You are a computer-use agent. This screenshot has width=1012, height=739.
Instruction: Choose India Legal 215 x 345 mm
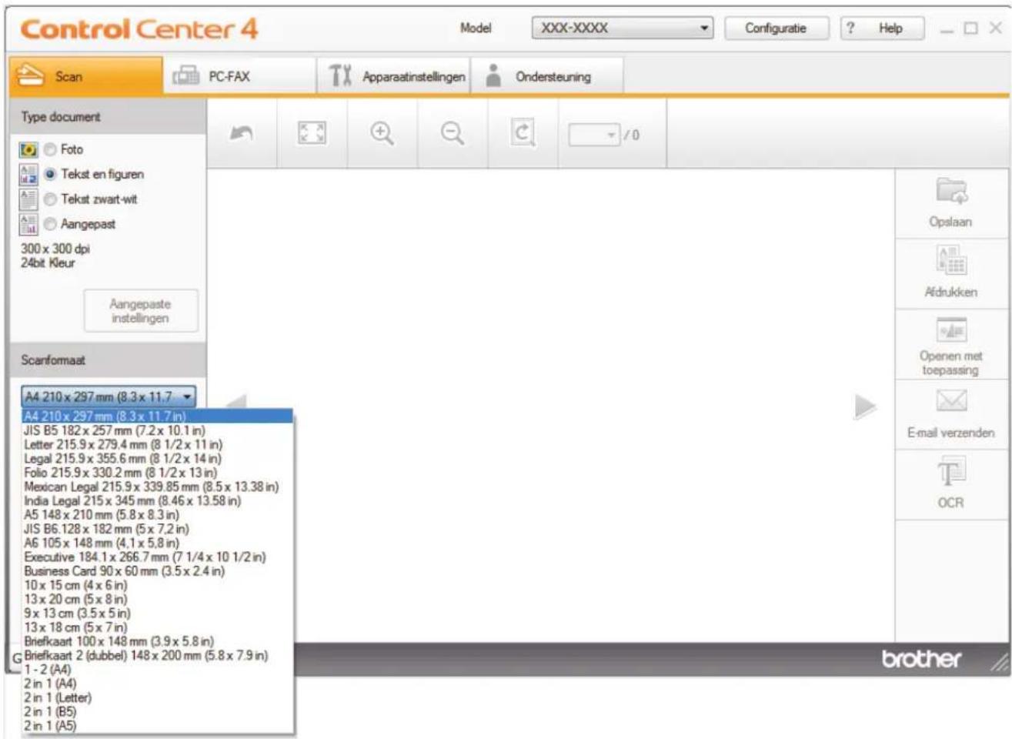pyautogui.click(x=158, y=500)
